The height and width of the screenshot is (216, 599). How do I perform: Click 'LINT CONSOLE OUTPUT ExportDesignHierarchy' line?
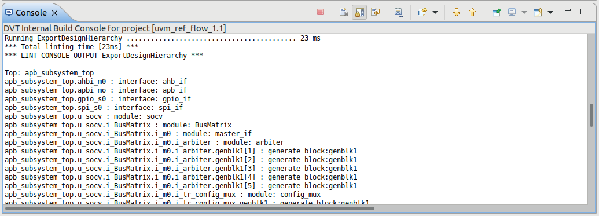pyautogui.click(x=104, y=56)
